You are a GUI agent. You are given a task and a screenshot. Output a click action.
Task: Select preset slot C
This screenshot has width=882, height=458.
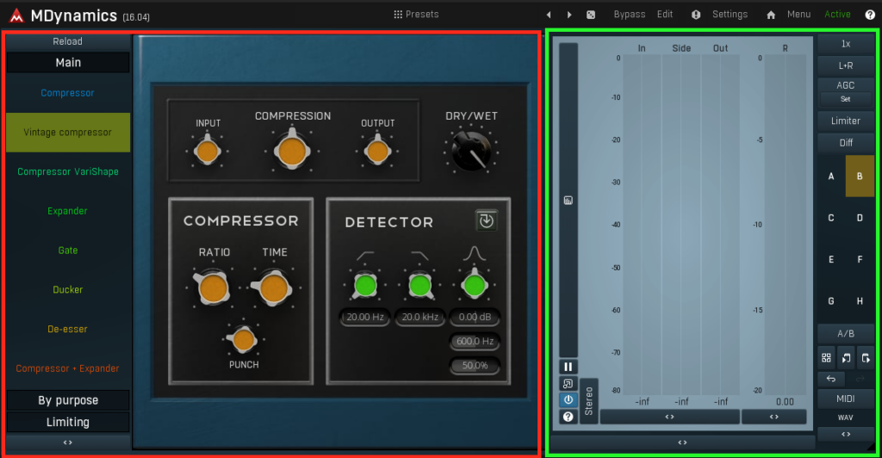pos(831,218)
